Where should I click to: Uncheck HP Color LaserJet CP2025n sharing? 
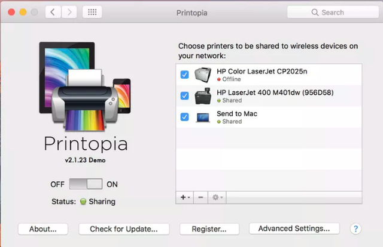click(184, 75)
